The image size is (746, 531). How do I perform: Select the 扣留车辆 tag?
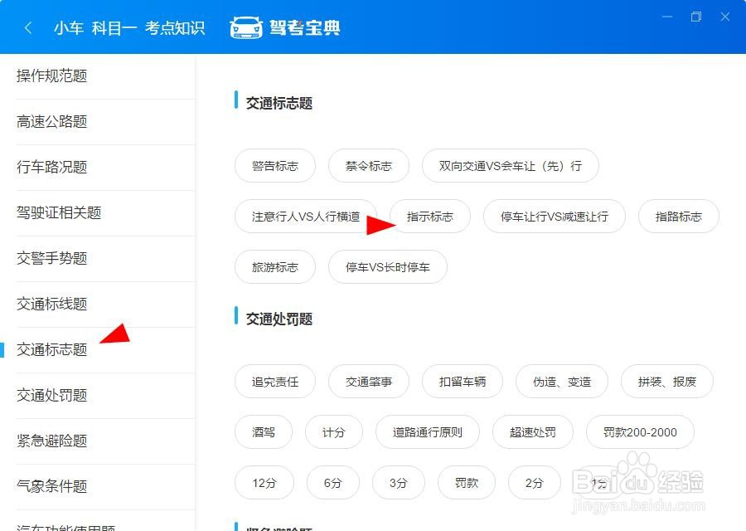(463, 382)
